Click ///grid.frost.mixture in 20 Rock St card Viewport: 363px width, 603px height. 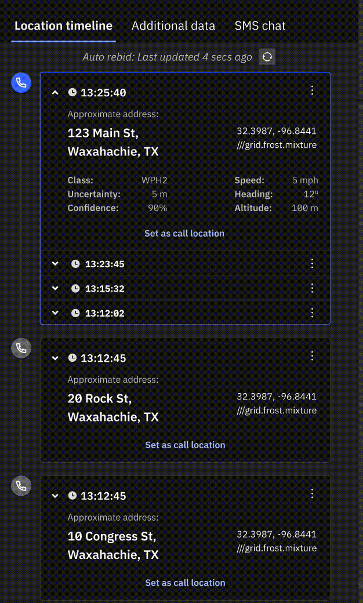click(x=277, y=411)
